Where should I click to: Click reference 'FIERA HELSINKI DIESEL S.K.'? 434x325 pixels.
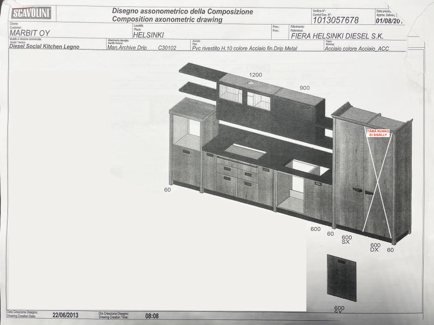pyautogui.click(x=337, y=36)
